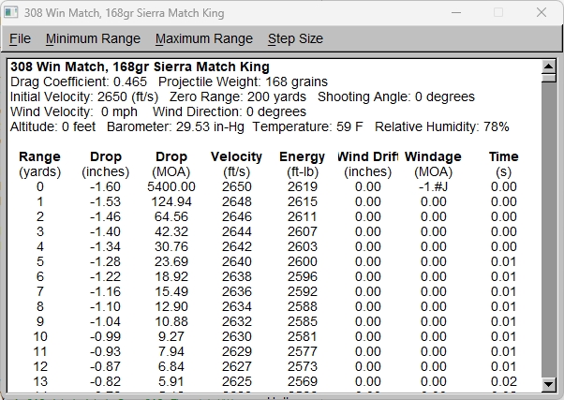Click Drop MOA value 42.32
The image size is (564, 400).
(x=171, y=231)
